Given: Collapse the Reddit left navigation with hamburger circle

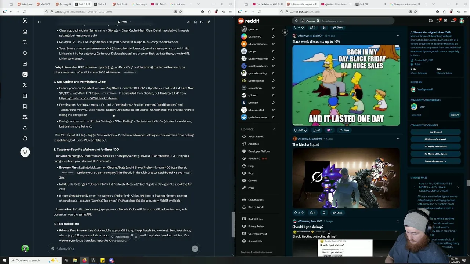Looking at the screenshot, I should (x=285, y=33).
